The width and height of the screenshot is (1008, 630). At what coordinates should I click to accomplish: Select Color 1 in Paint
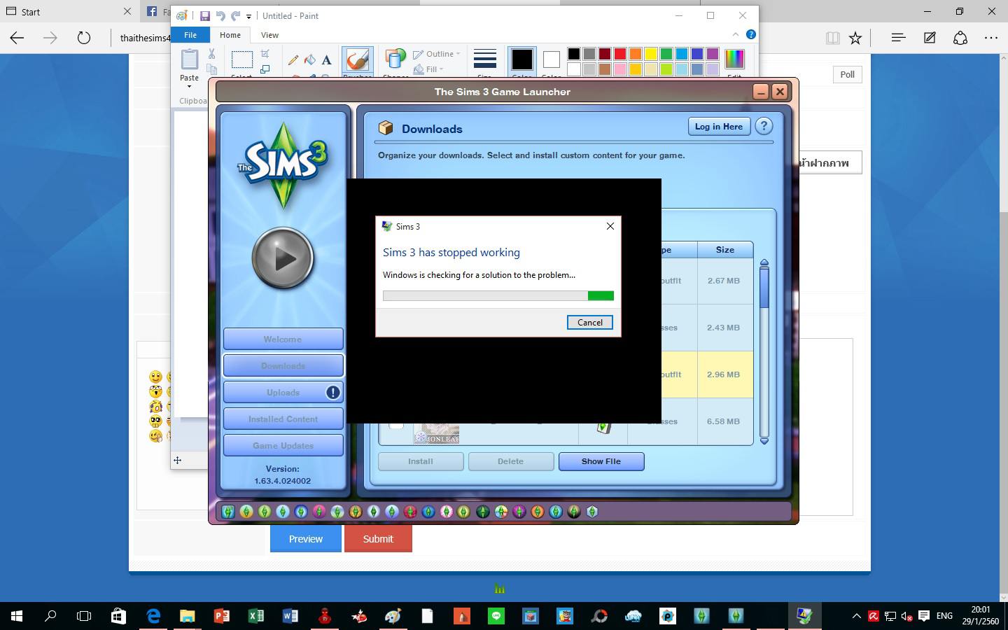point(521,61)
